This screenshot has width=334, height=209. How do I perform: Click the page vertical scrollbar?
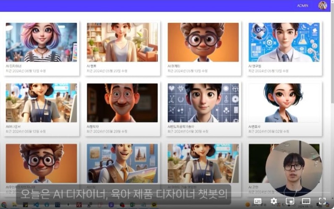pyautogui.click(x=332, y=63)
